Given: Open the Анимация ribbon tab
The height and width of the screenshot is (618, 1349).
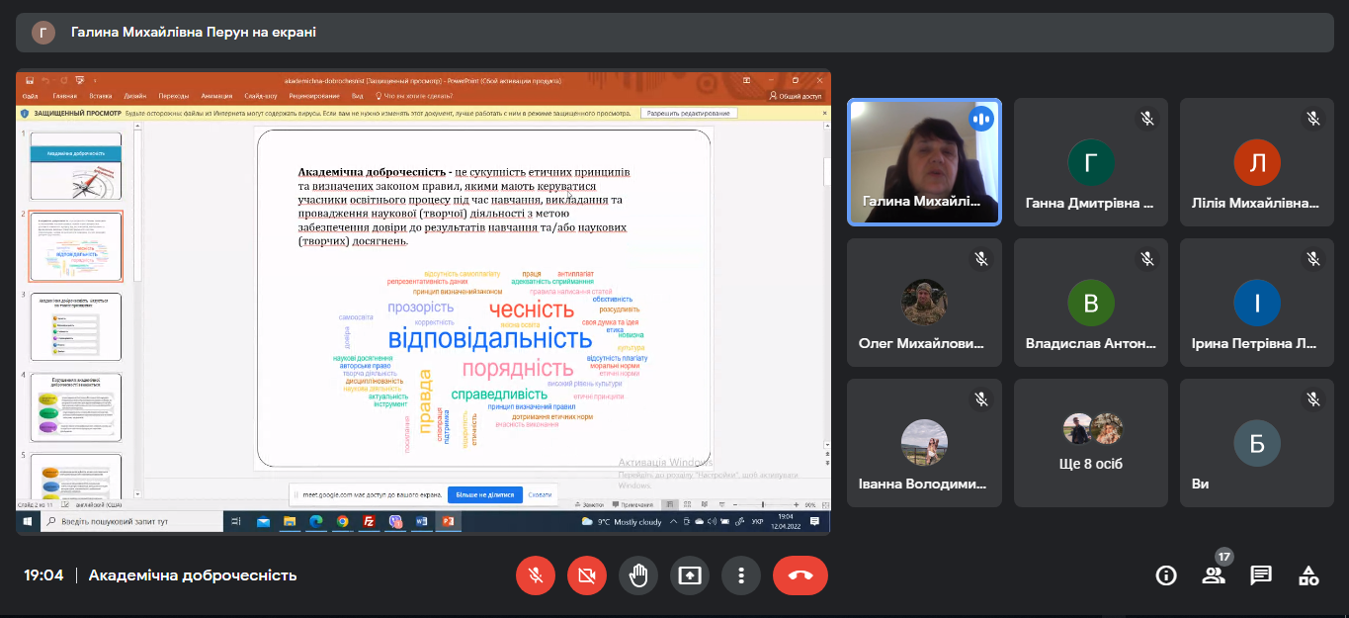Looking at the screenshot, I should coord(216,96).
